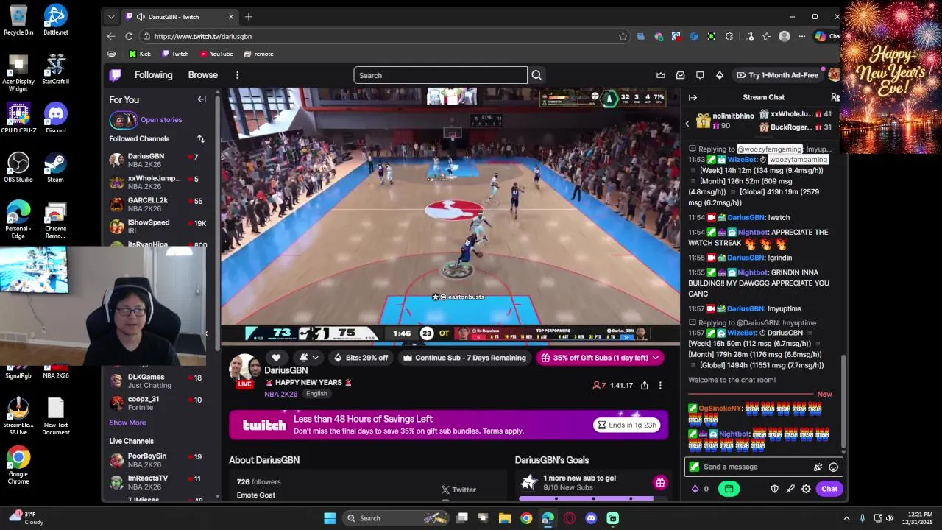The height and width of the screenshot is (530, 942).
Task: Expand the chat leaderboard left arrow
Action: coord(687,124)
